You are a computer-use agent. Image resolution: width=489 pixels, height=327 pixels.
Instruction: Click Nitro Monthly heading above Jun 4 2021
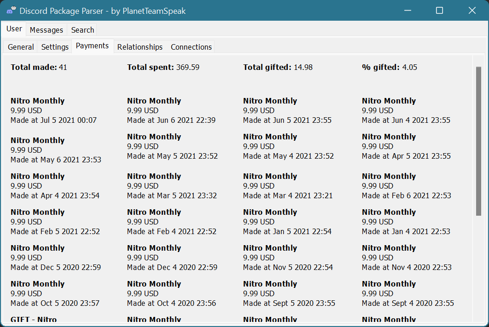[x=389, y=101]
